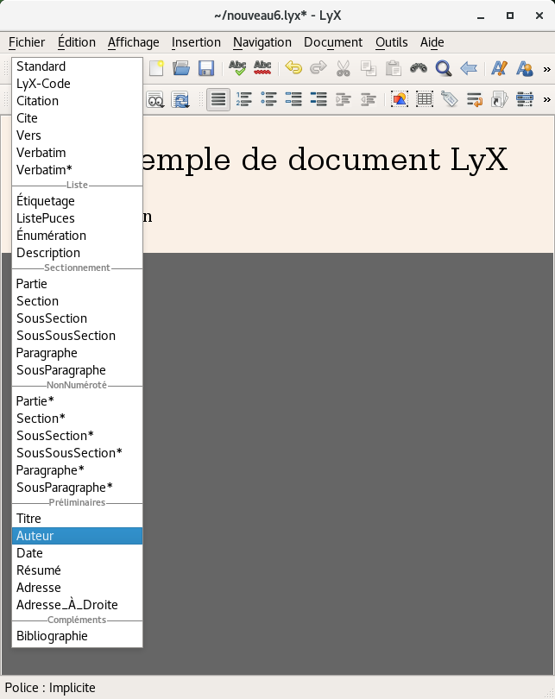Open the Insertion menu
555x699 pixels.
pos(196,42)
